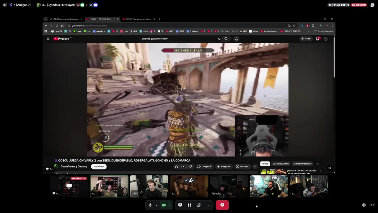Image resolution: width=378 pixels, height=213 pixels.
Task: Click the browser home button
Action: pyautogui.click(x=62, y=26)
